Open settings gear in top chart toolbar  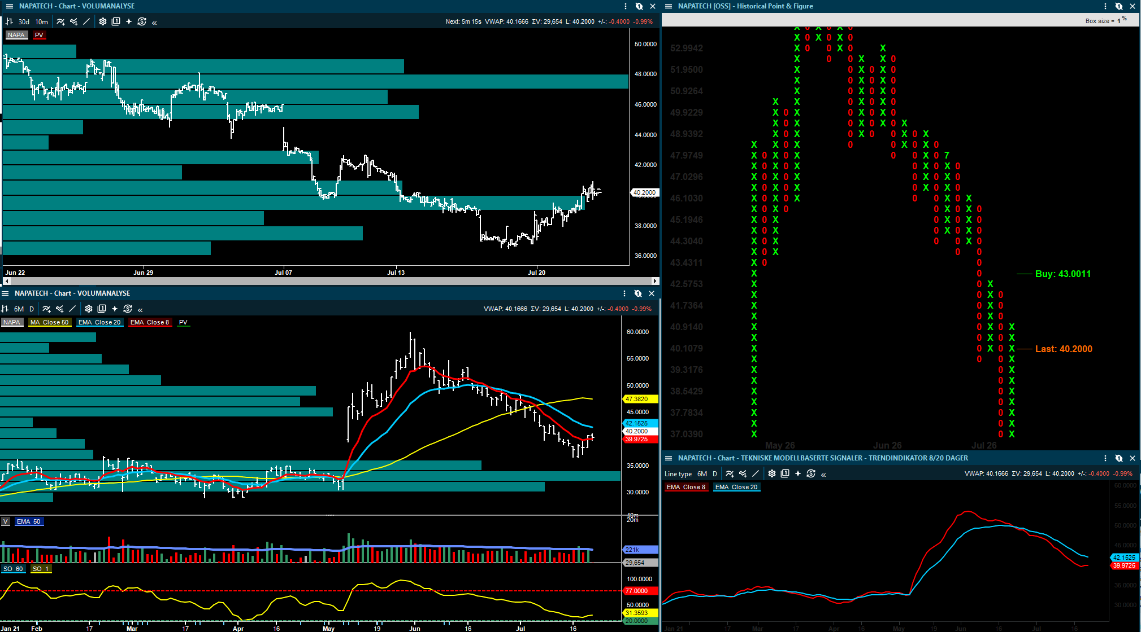103,21
